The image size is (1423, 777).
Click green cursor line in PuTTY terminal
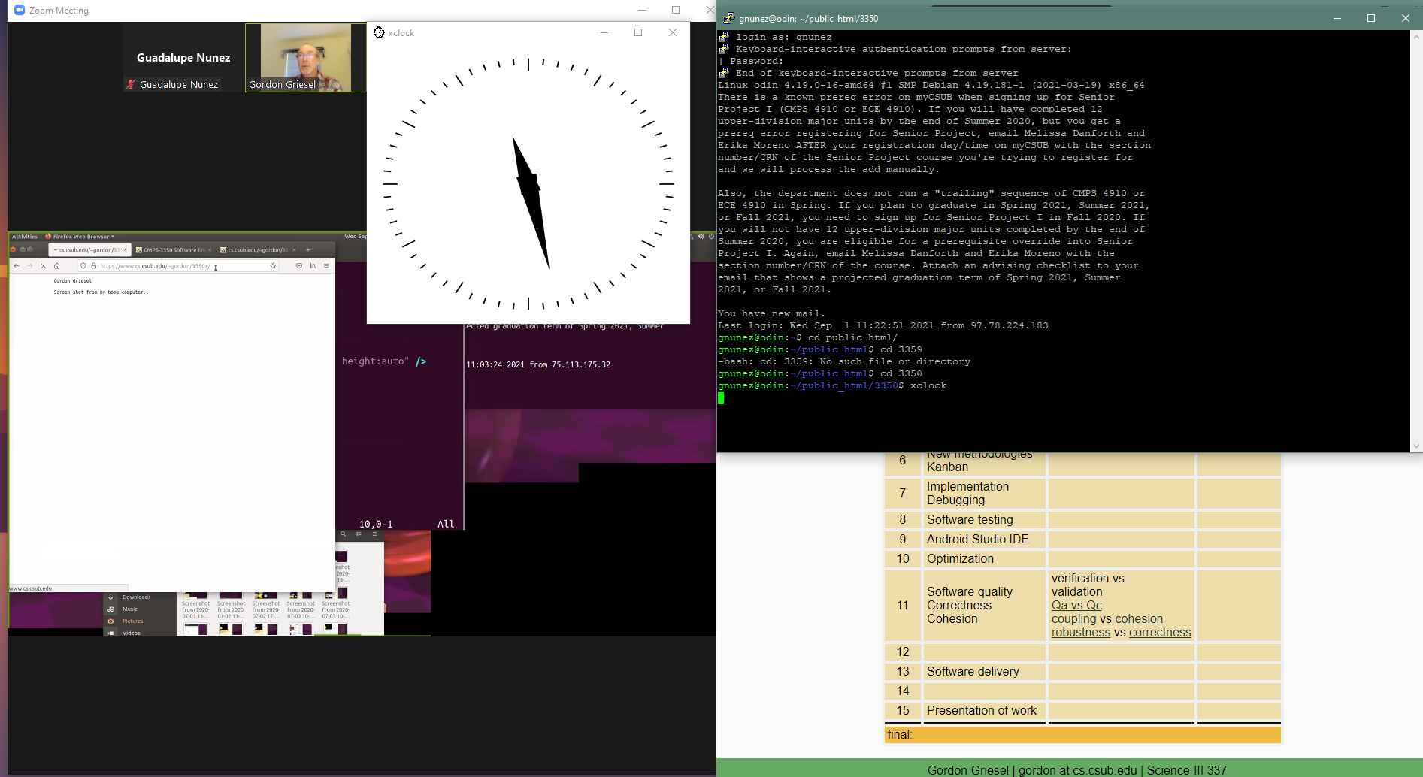(721, 398)
